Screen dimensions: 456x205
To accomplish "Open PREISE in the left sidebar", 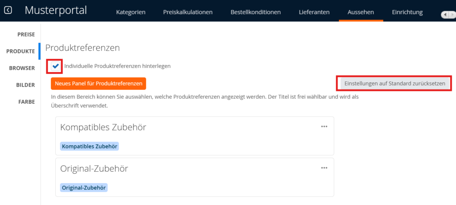I will click(x=26, y=35).
